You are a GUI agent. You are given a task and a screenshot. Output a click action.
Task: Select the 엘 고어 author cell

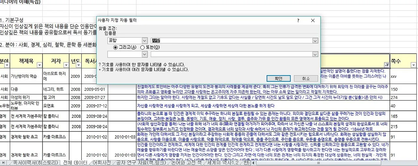point(56,97)
